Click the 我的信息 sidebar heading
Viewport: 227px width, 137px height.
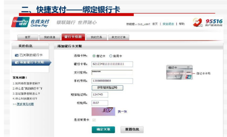(x=25, y=46)
